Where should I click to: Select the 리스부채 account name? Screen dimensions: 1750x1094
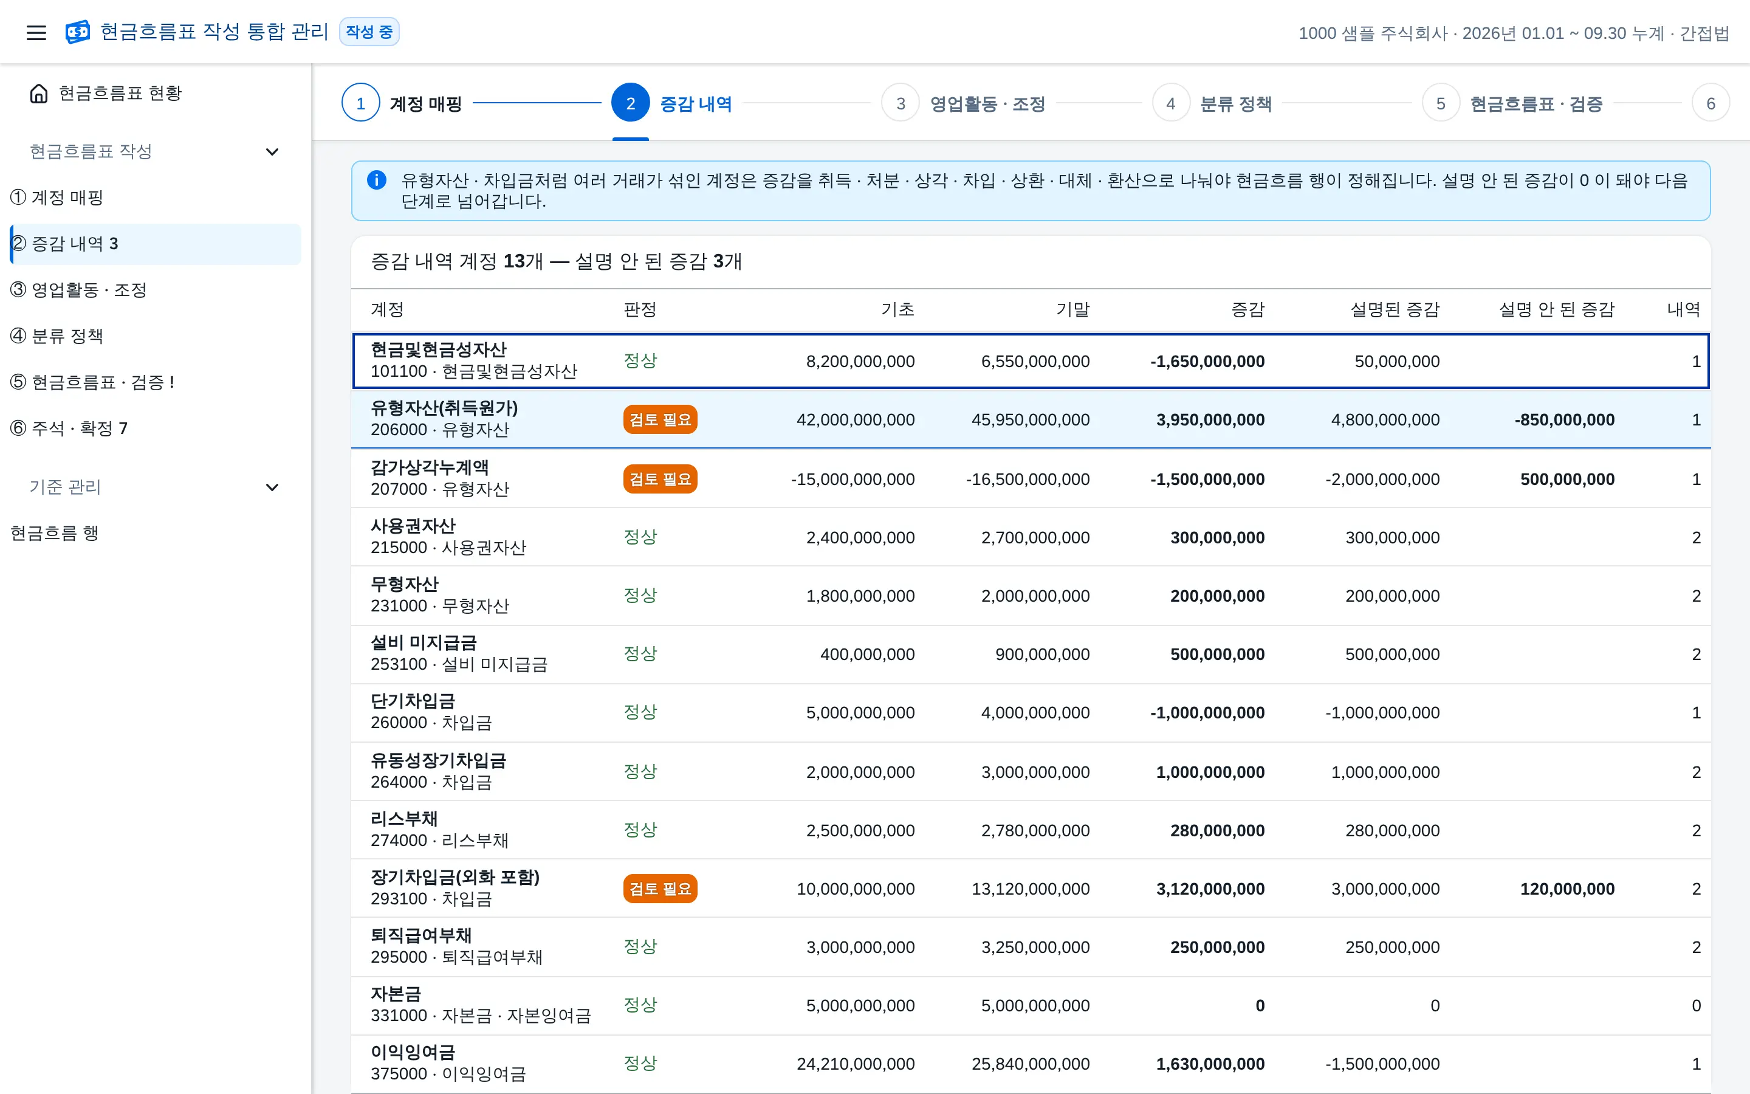click(x=404, y=819)
